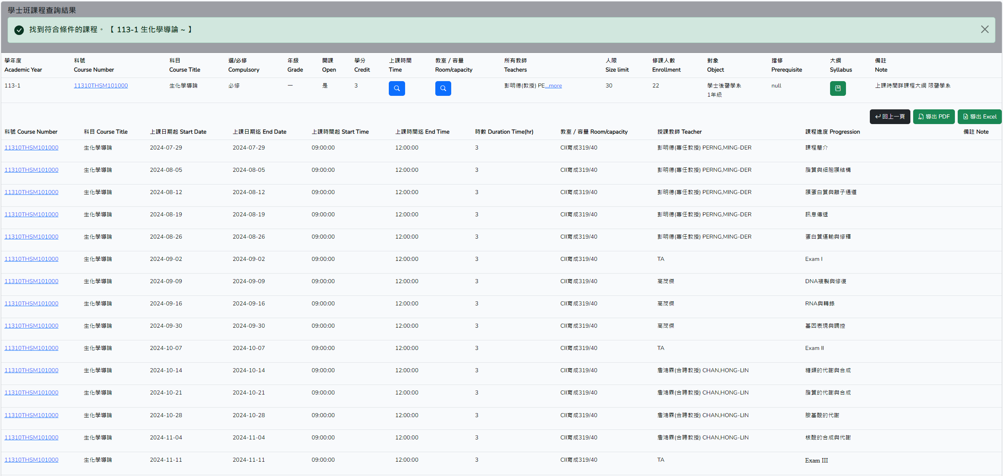Expand teacher list with more link
The height and width of the screenshot is (476, 1003).
[x=553, y=85]
